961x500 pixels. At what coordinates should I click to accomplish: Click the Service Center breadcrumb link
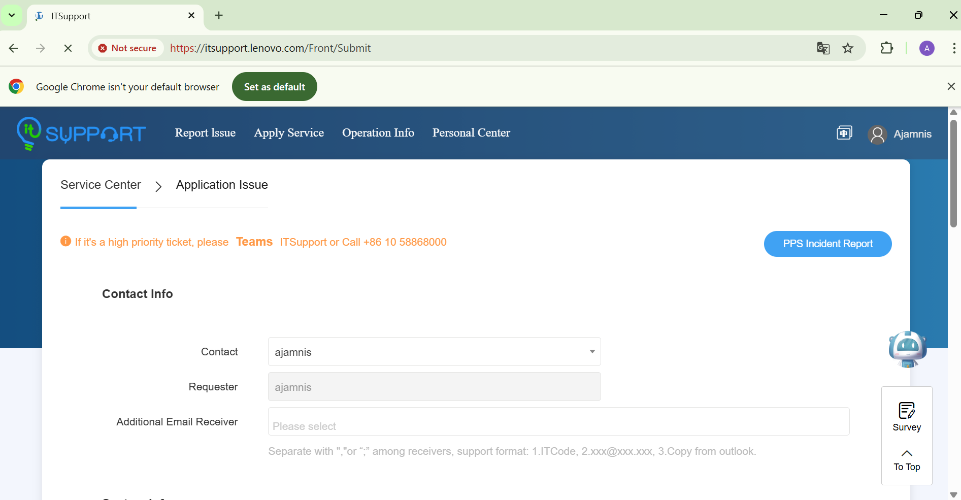pos(101,185)
